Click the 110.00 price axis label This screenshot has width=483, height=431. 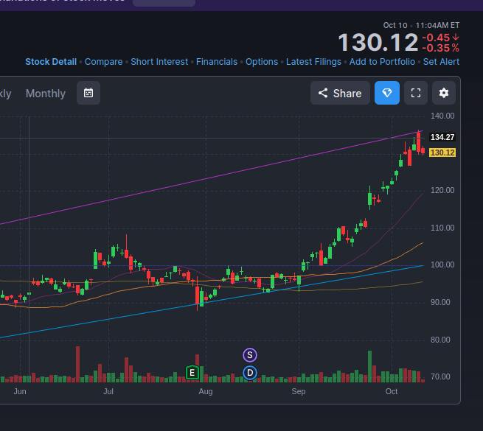tap(442, 228)
